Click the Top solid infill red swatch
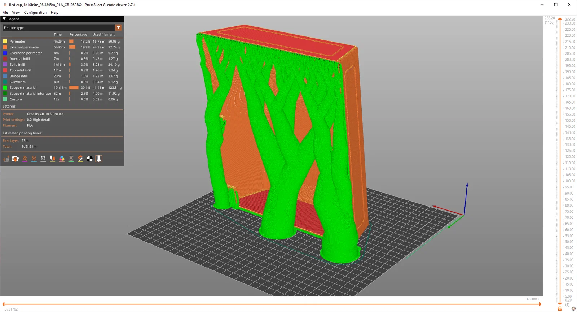577x312 pixels. coord(5,70)
